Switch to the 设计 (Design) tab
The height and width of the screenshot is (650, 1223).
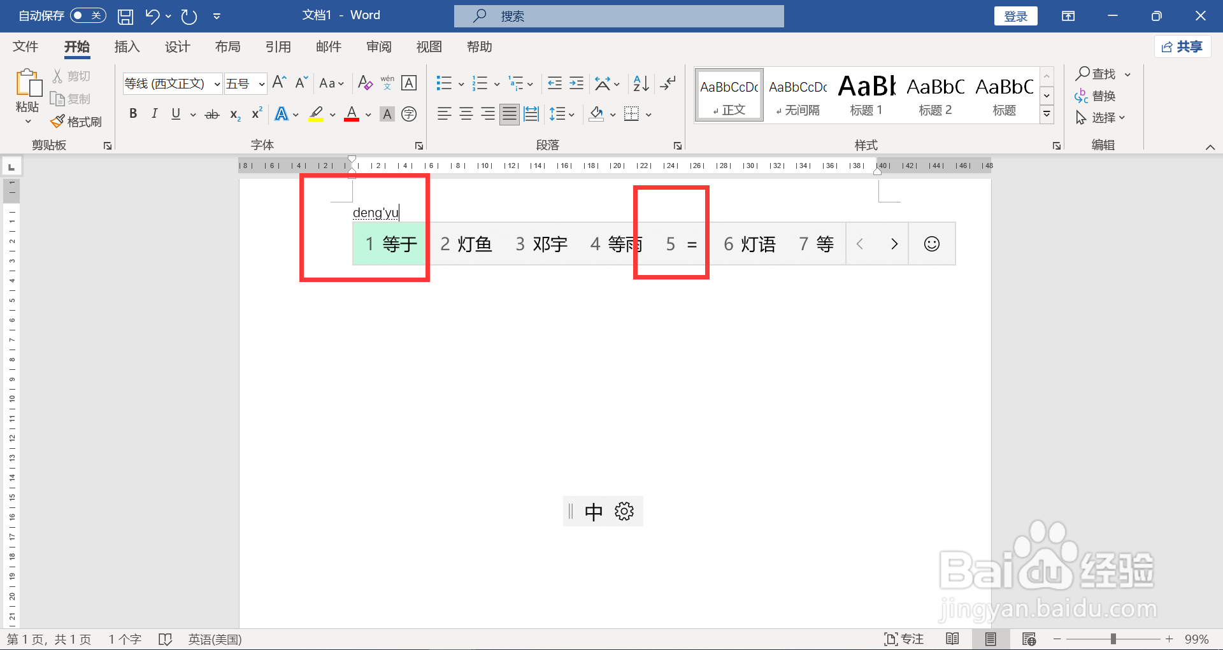pyautogui.click(x=177, y=46)
